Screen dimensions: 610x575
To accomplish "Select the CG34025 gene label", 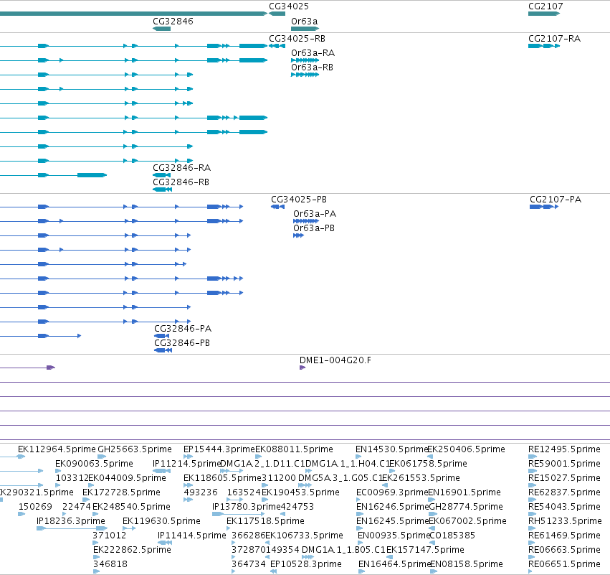I will click(289, 6).
